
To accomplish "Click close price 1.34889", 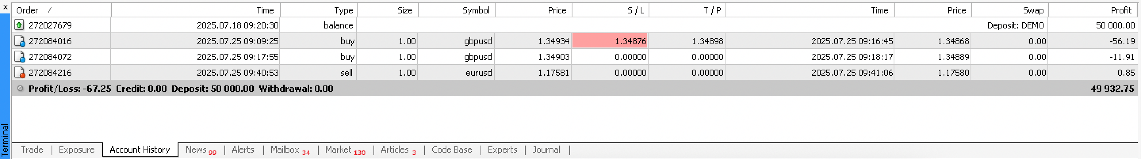I will tap(953, 57).
